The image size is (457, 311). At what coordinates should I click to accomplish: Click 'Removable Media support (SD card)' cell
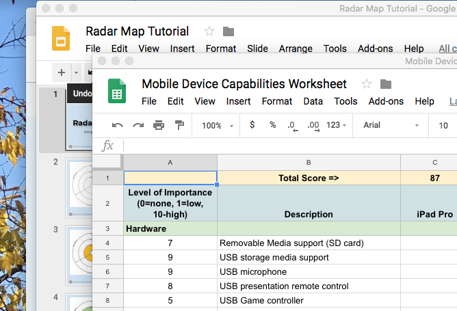pyautogui.click(x=309, y=243)
